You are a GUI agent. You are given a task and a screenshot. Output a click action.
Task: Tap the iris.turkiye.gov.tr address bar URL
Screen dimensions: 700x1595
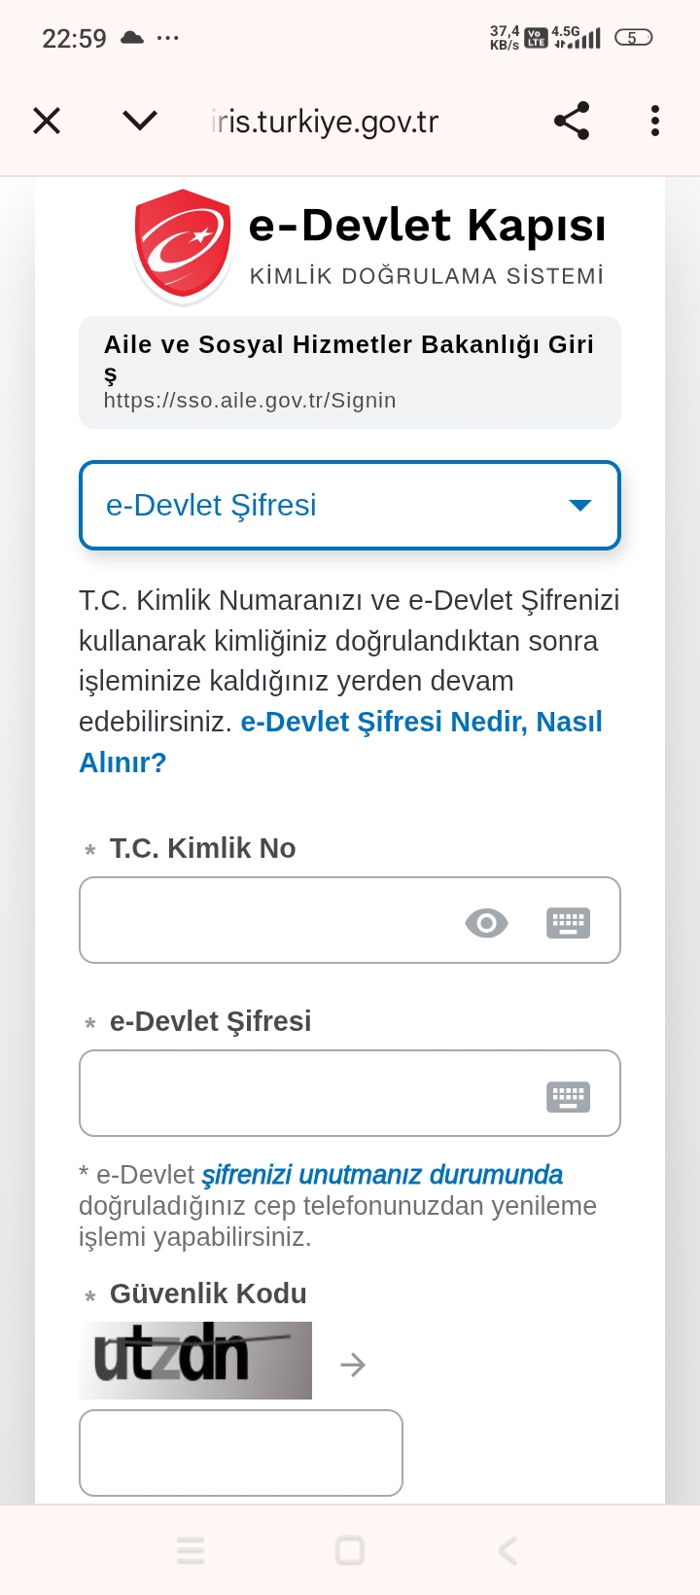click(x=325, y=122)
